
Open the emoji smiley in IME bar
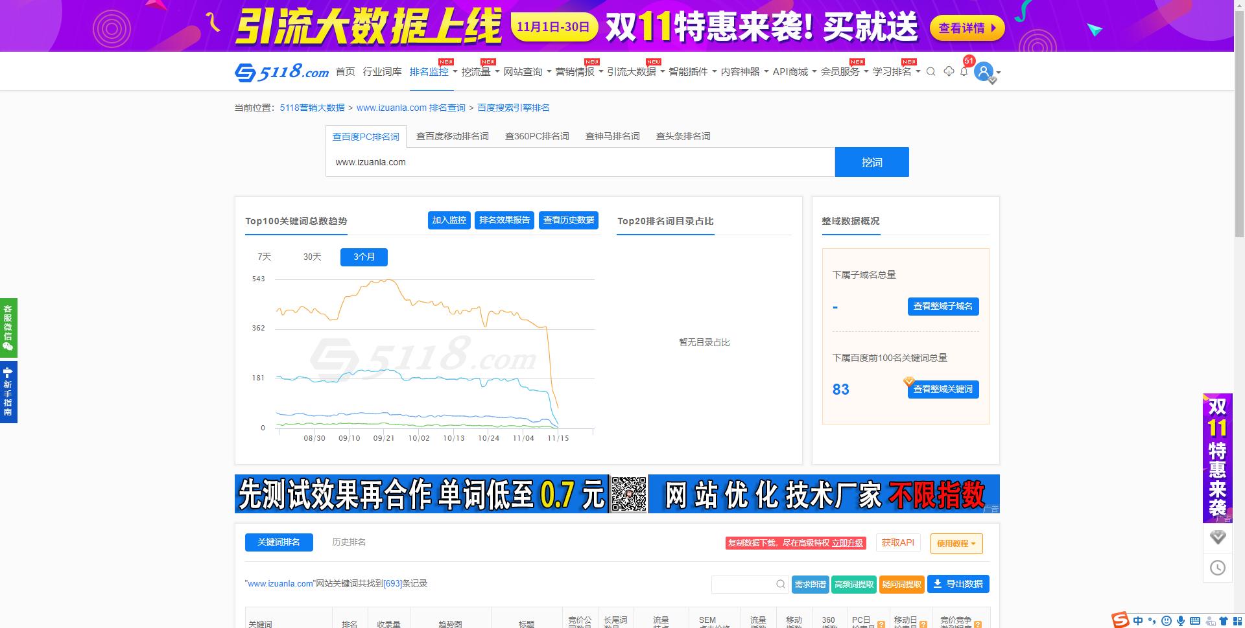(1167, 621)
